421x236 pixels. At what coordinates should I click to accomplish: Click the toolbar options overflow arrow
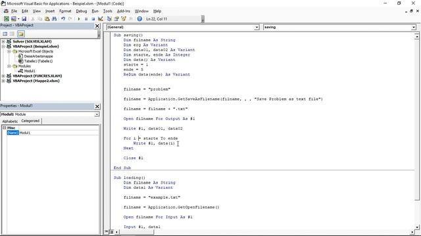[203, 19]
